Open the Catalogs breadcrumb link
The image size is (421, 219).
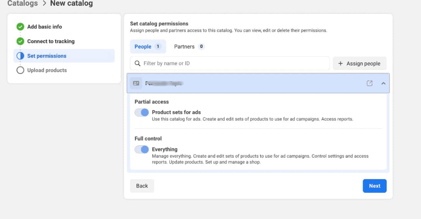(23, 3)
